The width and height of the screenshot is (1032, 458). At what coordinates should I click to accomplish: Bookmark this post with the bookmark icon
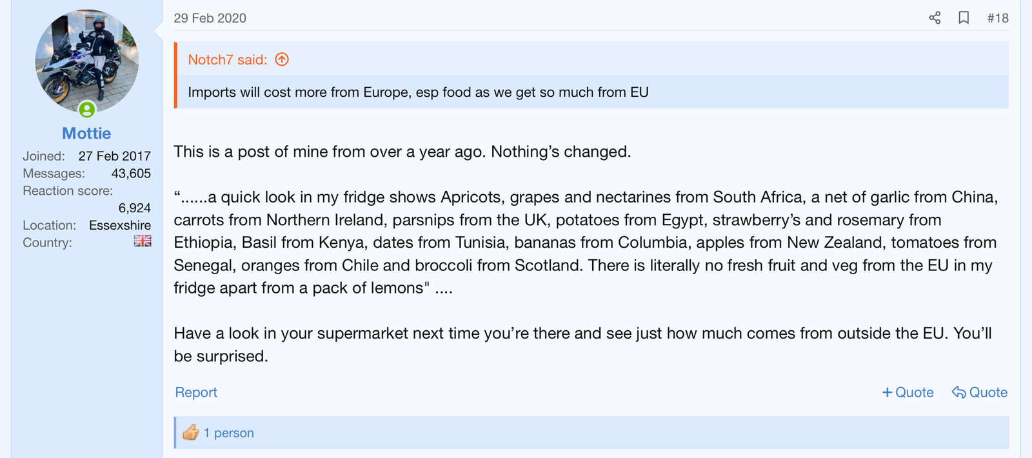(x=964, y=18)
